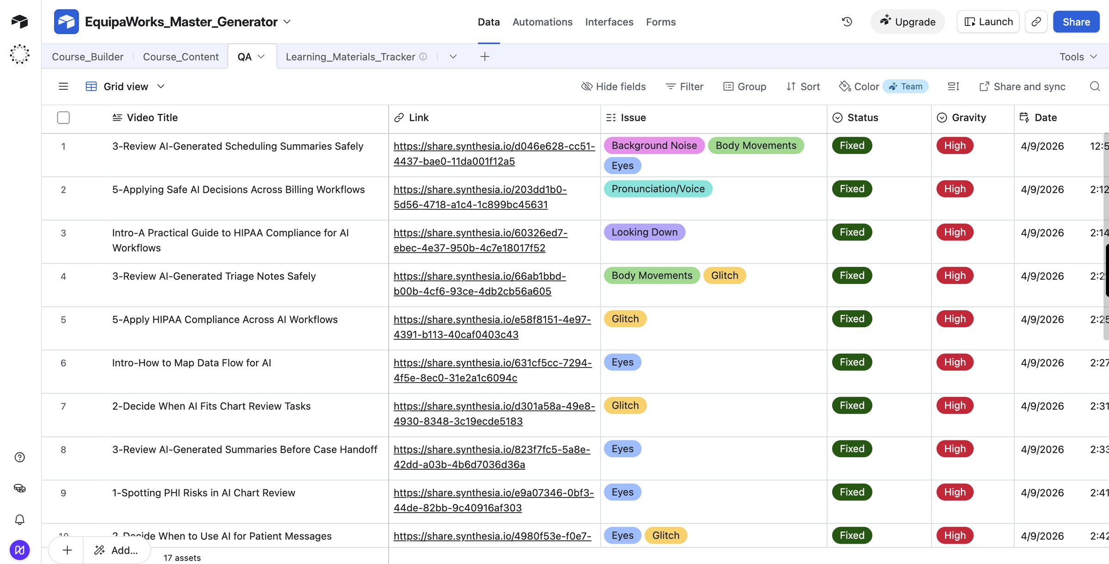Screen dimensions: 1109x564
Task: Open the Omni AI assistant icon
Action: pos(19,54)
